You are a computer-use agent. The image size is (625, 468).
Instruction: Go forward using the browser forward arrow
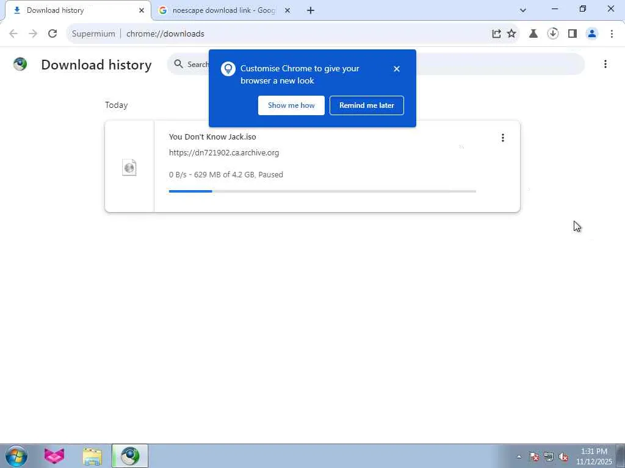pos(33,34)
